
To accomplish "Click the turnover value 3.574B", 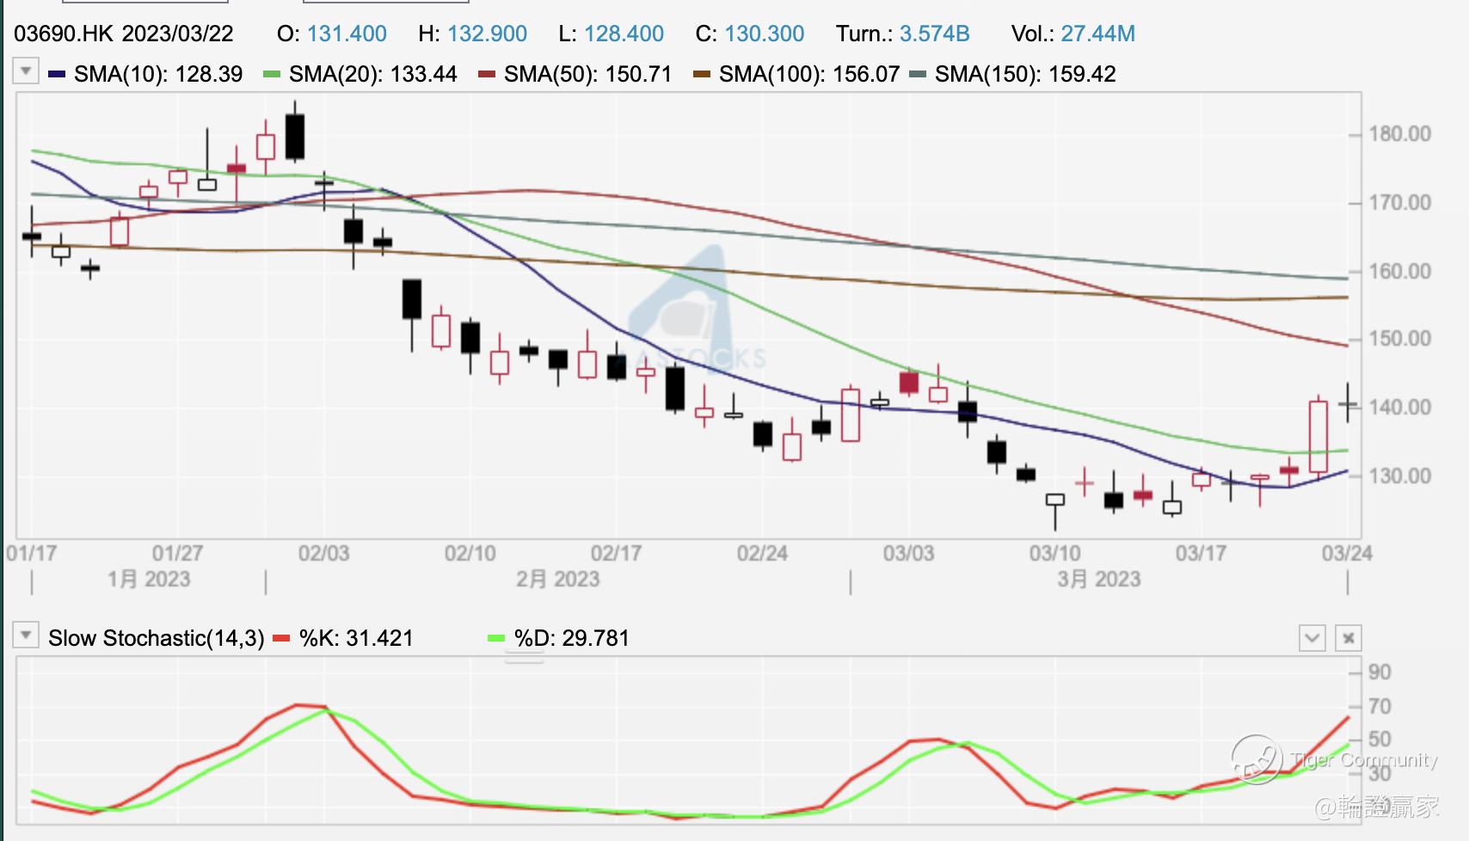I will [x=935, y=34].
